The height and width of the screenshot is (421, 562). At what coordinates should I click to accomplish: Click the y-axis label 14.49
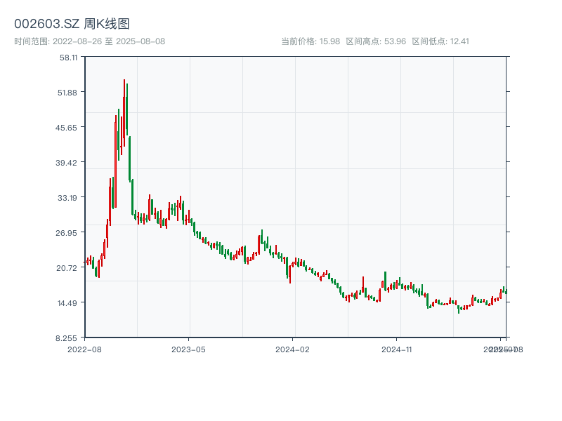67,303
